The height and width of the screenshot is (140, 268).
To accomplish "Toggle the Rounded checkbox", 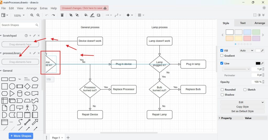I will 222,90.
